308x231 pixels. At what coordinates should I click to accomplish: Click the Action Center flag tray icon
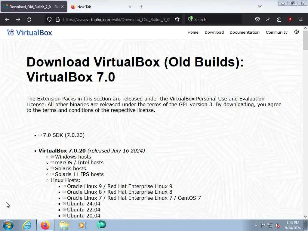click(x=263, y=225)
